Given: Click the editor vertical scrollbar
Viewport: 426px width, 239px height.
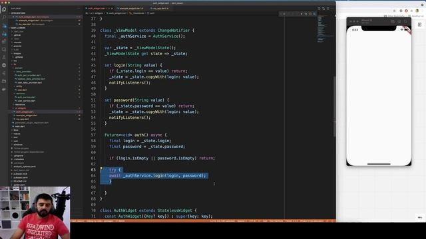Looking at the screenshot, I should 335,106.
